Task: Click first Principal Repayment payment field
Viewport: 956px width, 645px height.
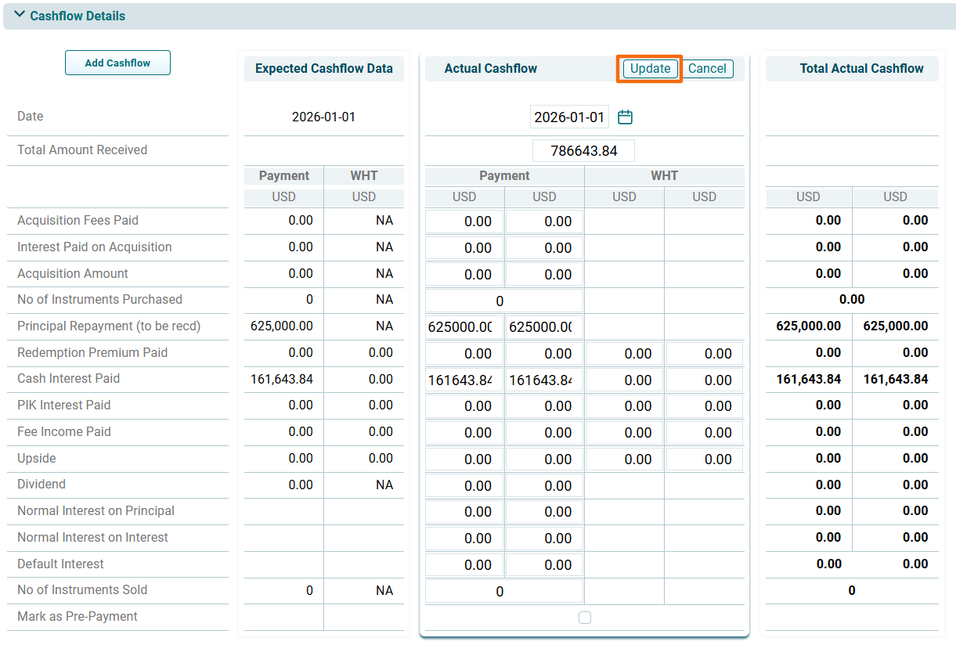Action: pyautogui.click(x=465, y=327)
